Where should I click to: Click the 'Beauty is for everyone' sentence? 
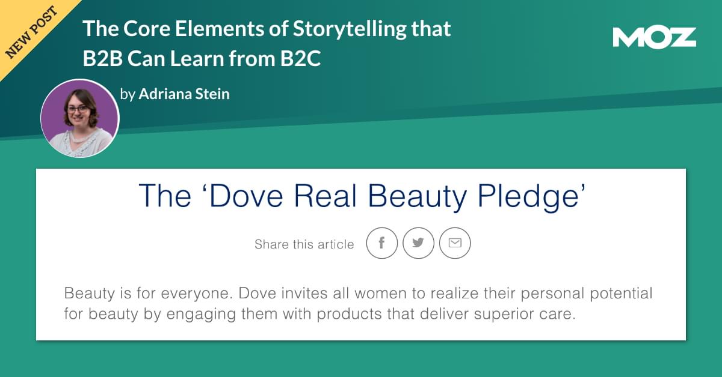click(138, 295)
